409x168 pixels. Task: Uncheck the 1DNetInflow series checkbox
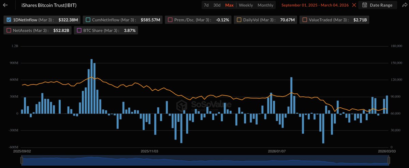click(9, 19)
